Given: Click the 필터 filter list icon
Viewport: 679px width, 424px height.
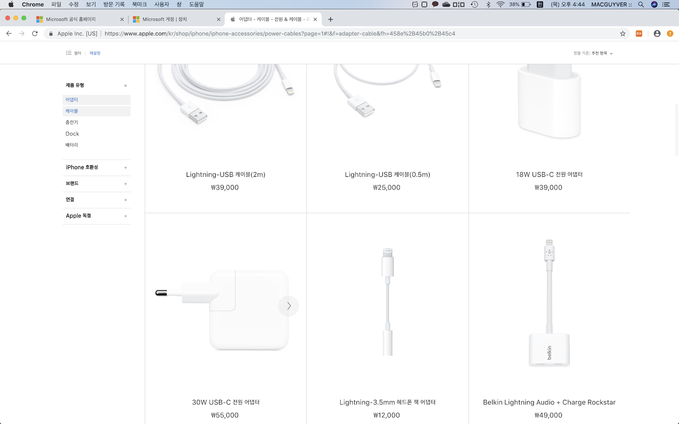Looking at the screenshot, I should pyautogui.click(x=69, y=53).
